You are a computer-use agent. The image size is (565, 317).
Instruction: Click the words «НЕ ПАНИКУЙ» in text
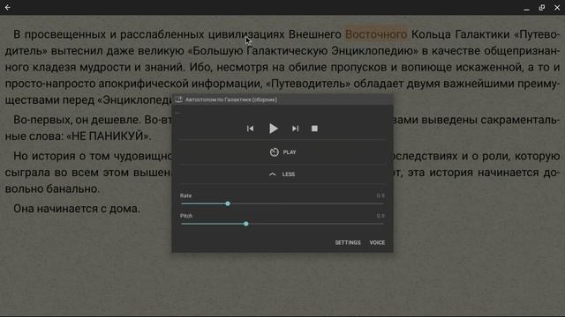(108, 136)
